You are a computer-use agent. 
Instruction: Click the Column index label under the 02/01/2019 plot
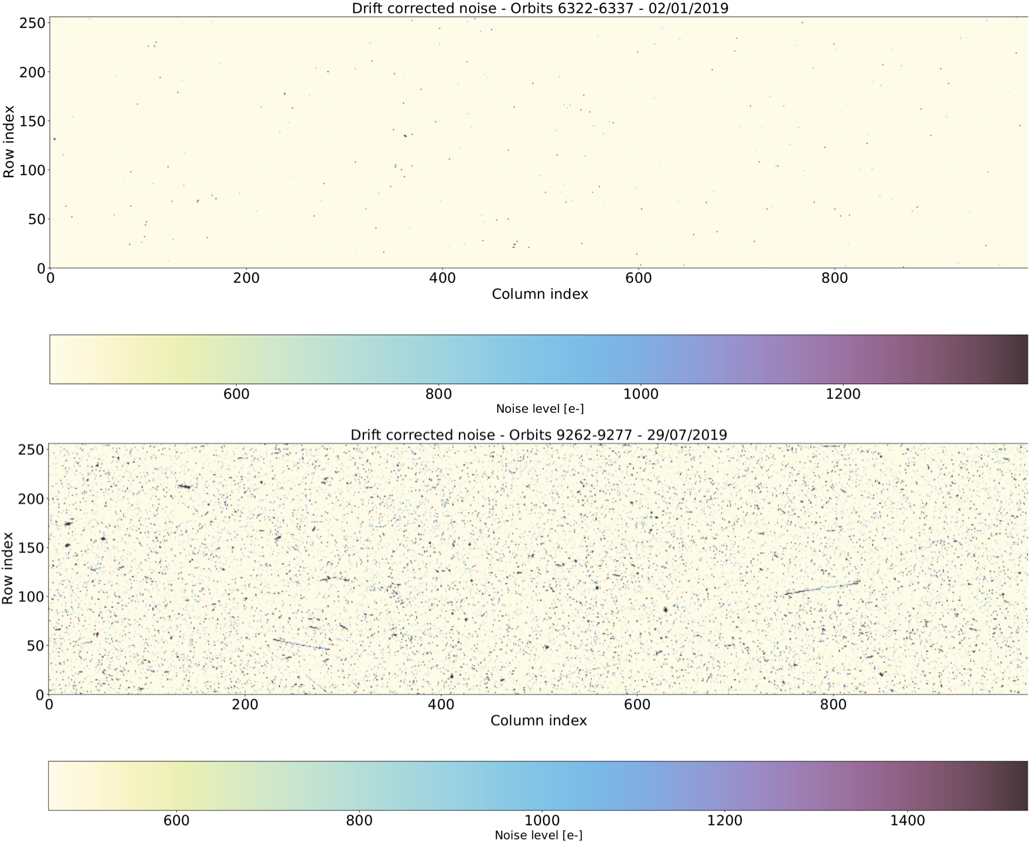coord(540,294)
